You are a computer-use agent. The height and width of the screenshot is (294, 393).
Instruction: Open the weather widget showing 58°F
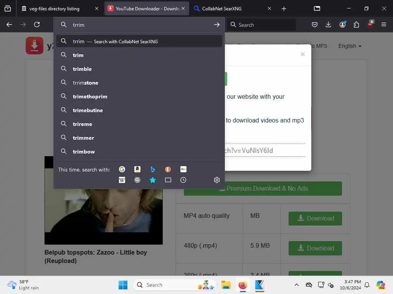(x=23, y=285)
